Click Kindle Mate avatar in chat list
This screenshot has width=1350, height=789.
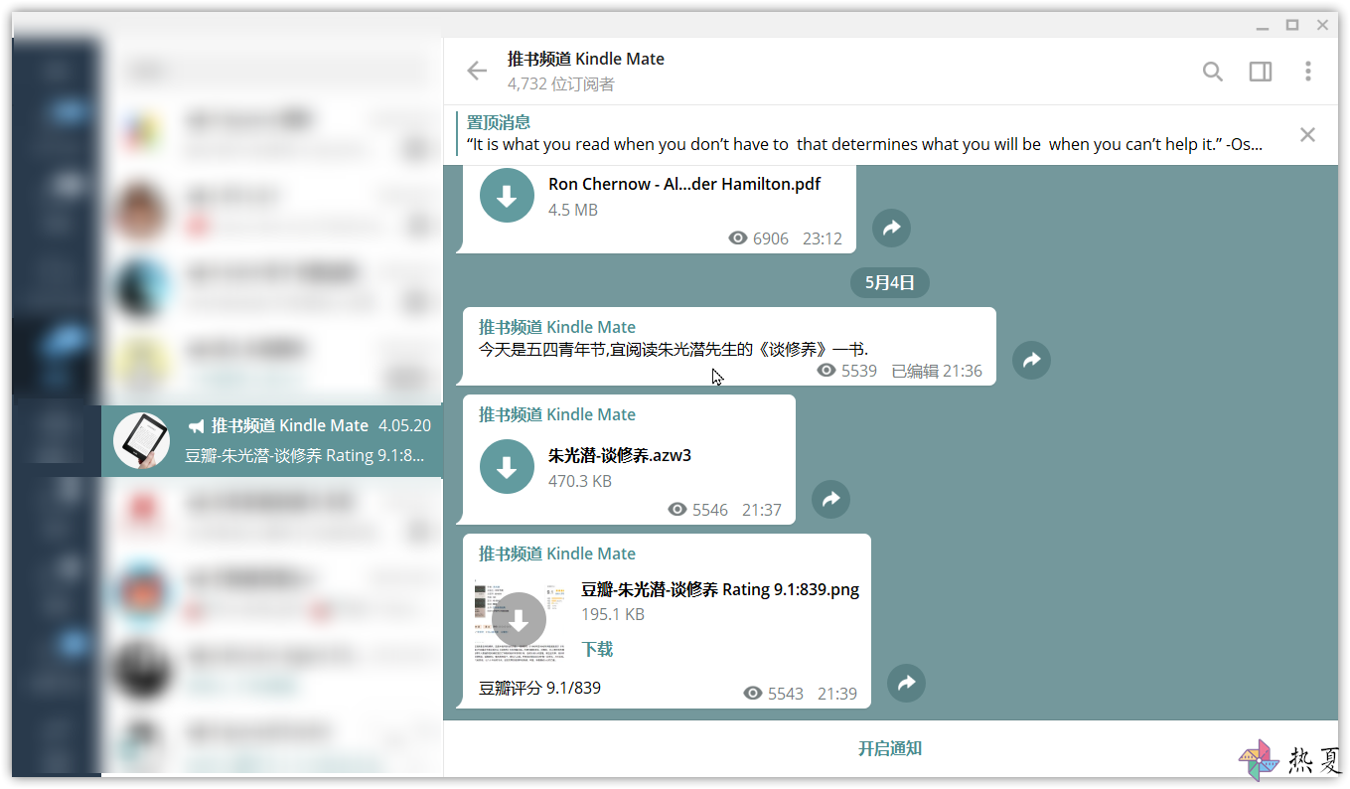[x=141, y=440]
